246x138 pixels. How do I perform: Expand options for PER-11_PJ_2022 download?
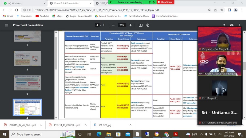click(86, 125)
